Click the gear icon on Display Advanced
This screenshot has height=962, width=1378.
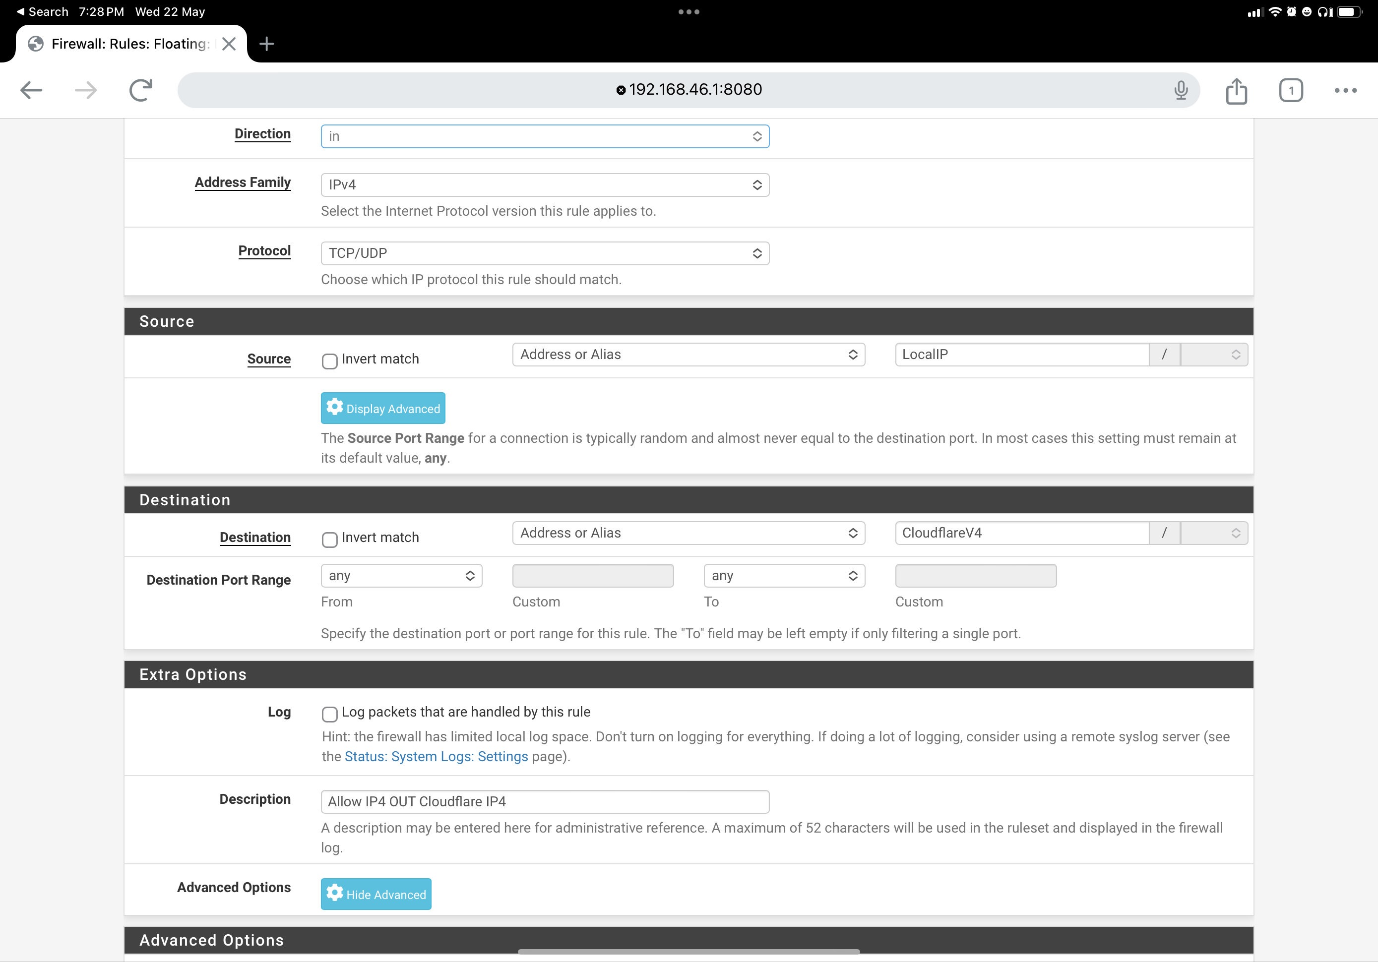pyautogui.click(x=334, y=407)
